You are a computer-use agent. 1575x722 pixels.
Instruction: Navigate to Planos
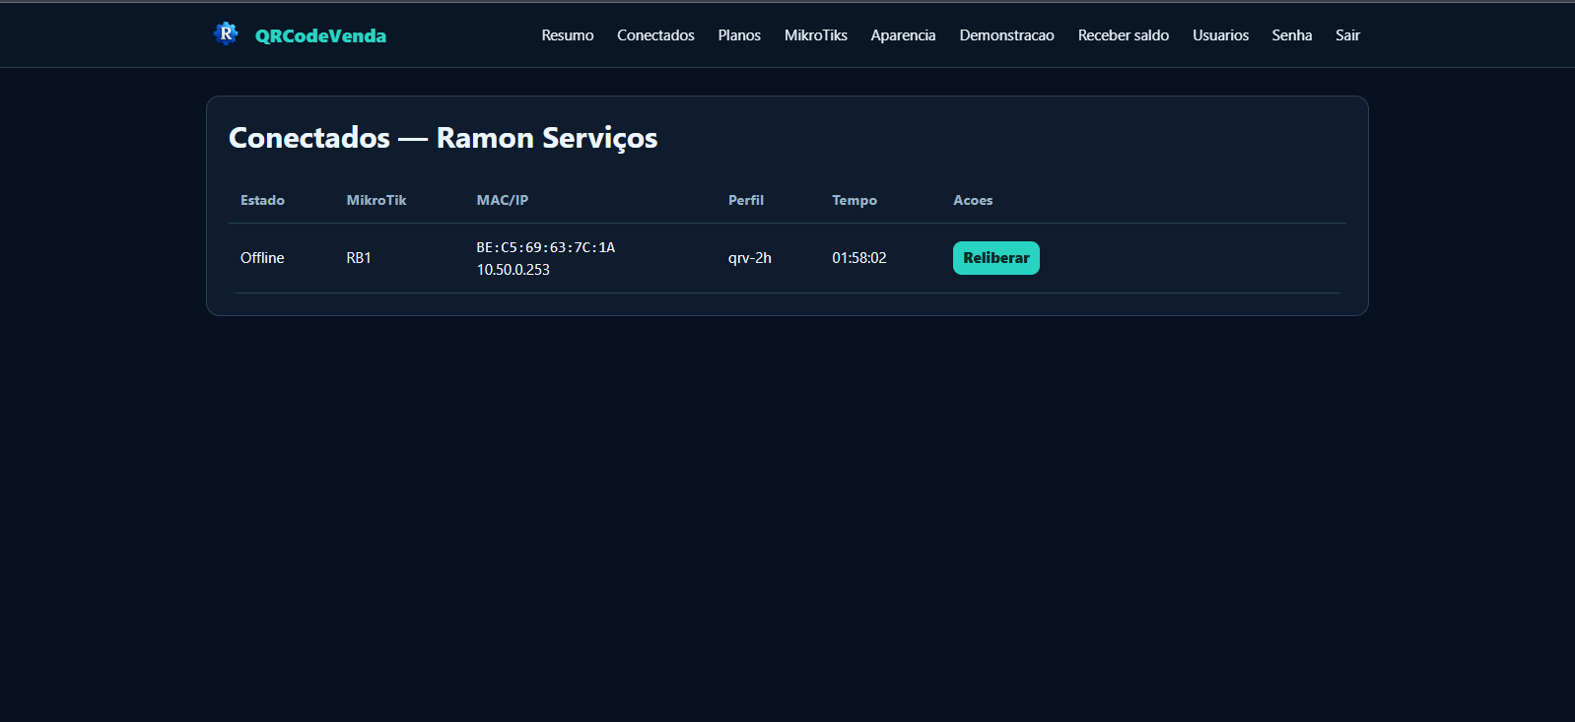739,35
